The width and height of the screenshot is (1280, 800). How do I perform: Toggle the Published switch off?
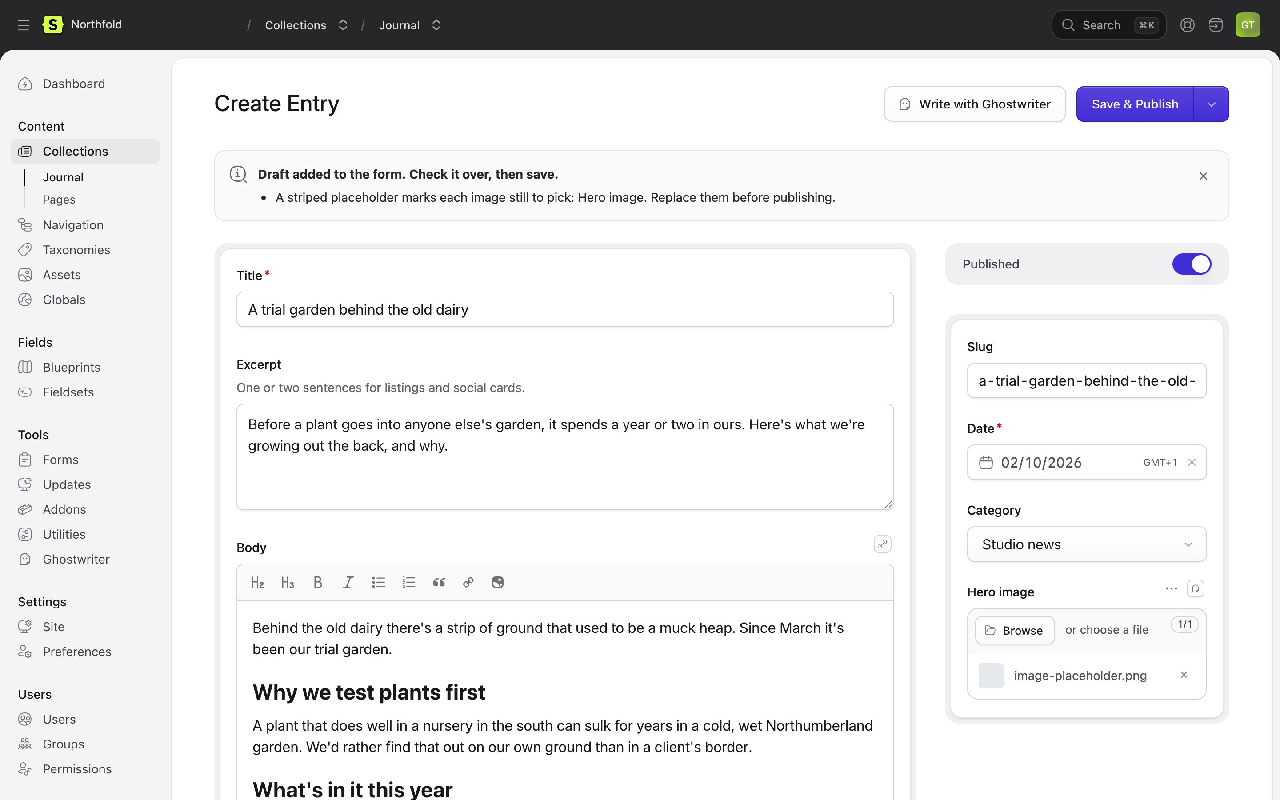[x=1192, y=264]
